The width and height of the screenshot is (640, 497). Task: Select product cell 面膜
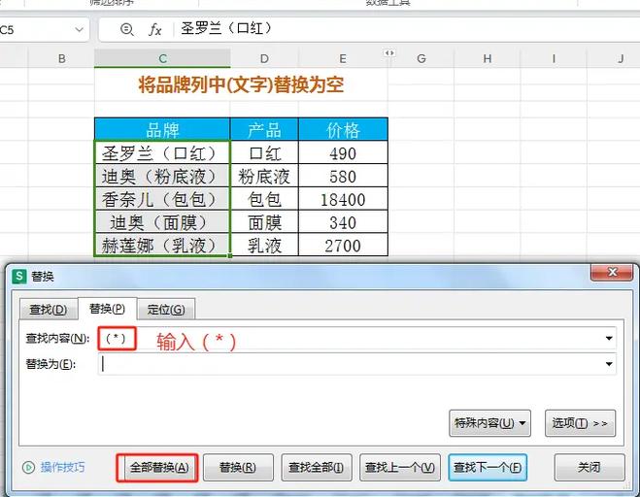click(x=264, y=222)
